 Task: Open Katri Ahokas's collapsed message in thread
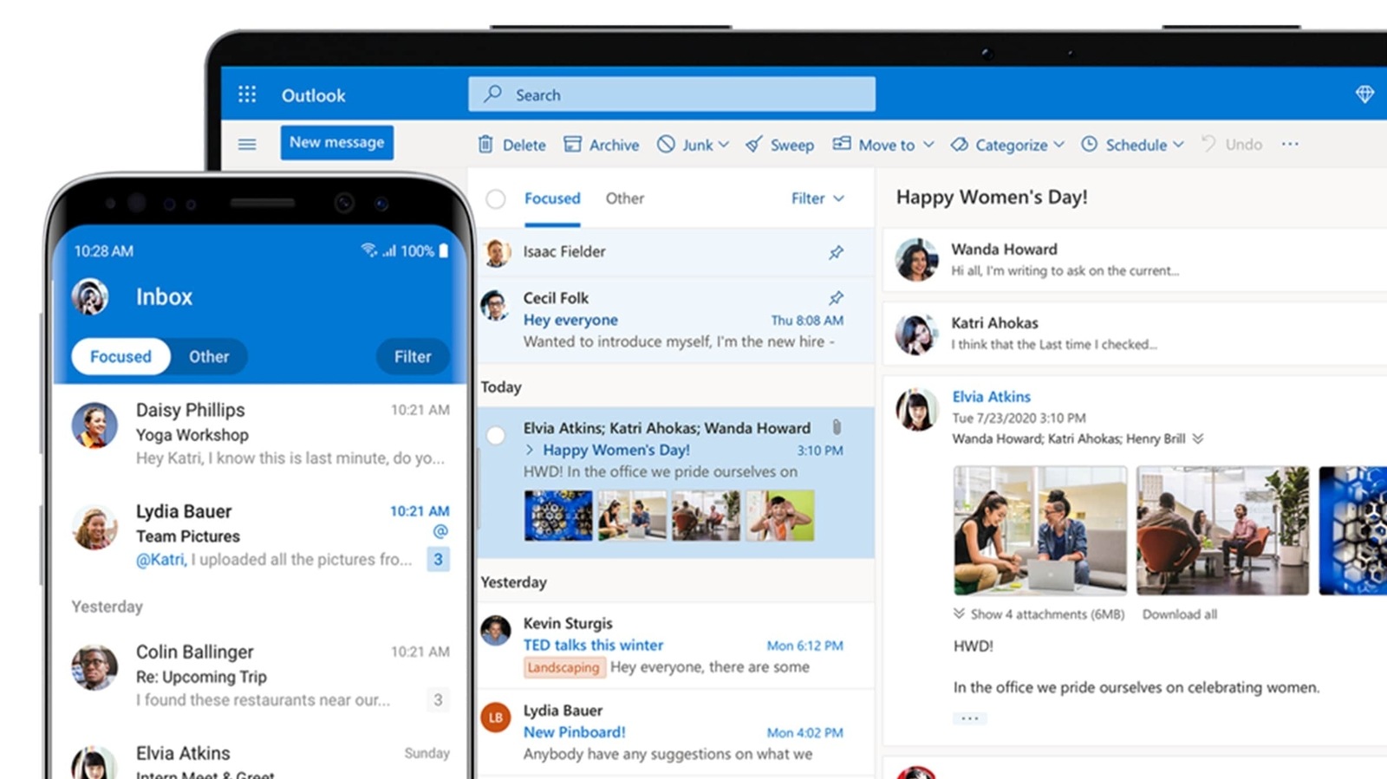(1136, 334)
